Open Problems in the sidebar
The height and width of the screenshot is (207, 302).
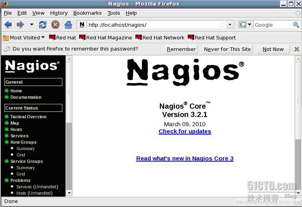(20, 180)
